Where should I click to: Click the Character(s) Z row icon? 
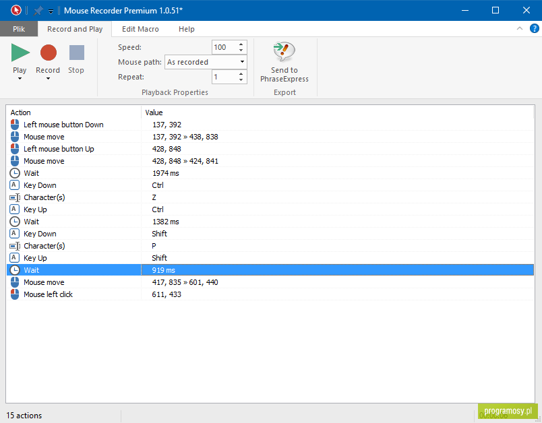point(15,197)
